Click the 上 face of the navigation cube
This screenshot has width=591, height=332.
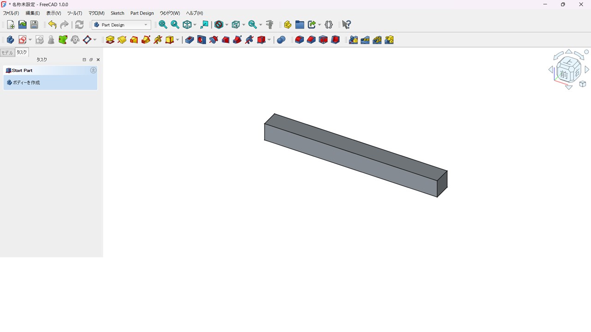click(x=569, y=61)
